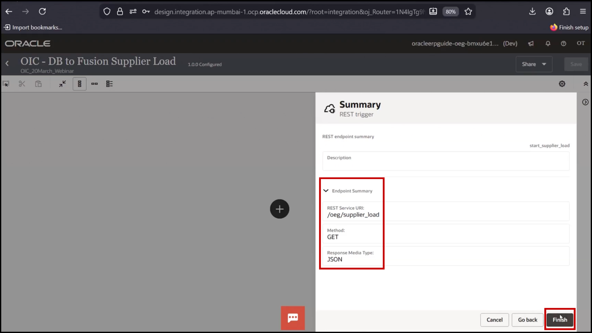
Task: Reload the current page
Action: [x=42, y=12]
